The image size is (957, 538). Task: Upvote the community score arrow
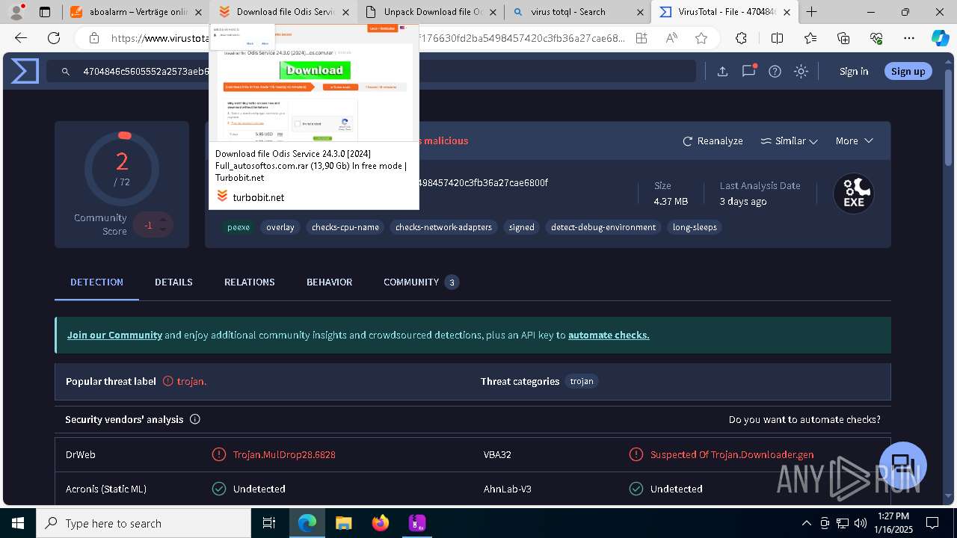[162, 219]
